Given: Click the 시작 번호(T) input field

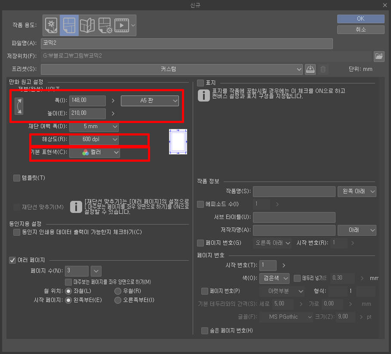Looking at the screenshot, I should [x=268, y=265].
